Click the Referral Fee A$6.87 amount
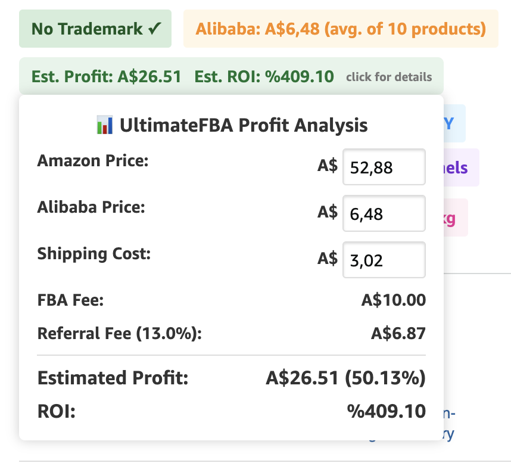This screenshot has width=511, height=466. click(x=398, y=333)
